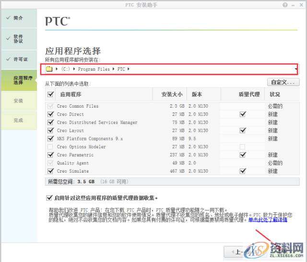Uncheck Creo Distributed Services Manager checkbox

pyautogui.click(x=50, y=122)
